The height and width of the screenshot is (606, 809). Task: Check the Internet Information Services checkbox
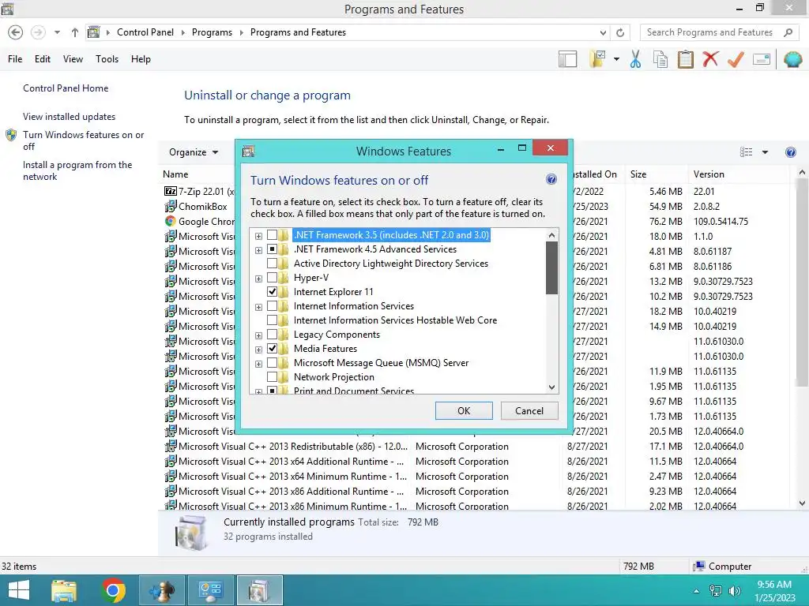click(x=272, y=306)
